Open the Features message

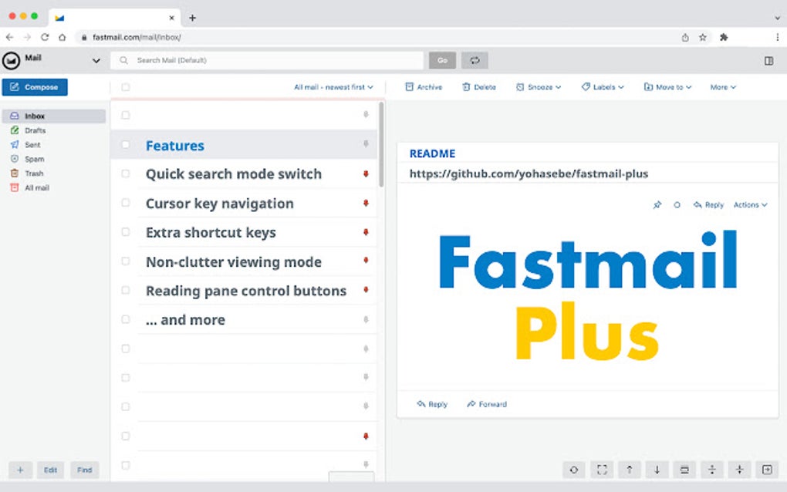(x=244, y=146)
